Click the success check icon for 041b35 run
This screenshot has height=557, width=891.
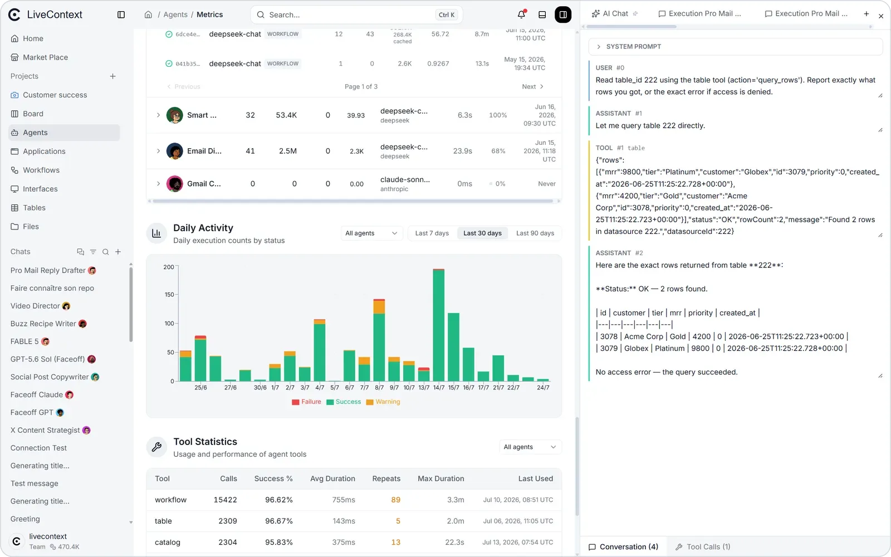[x=169, y=63]
